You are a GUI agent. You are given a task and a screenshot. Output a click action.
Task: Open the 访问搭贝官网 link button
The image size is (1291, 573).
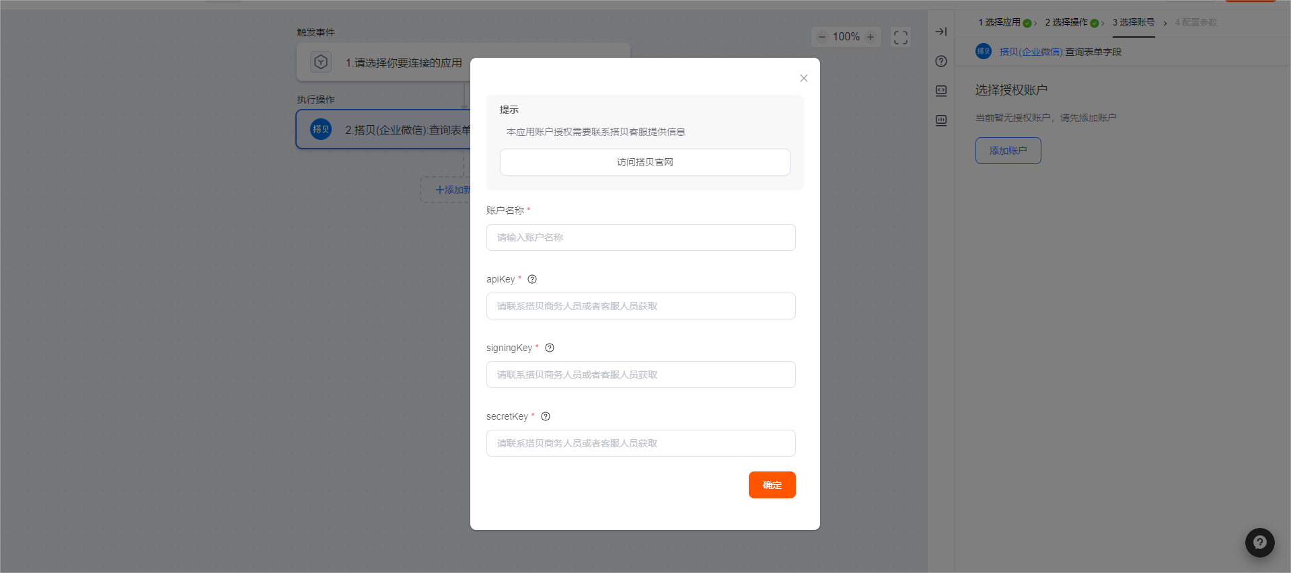pyautogui.click(x=644, y=162)
